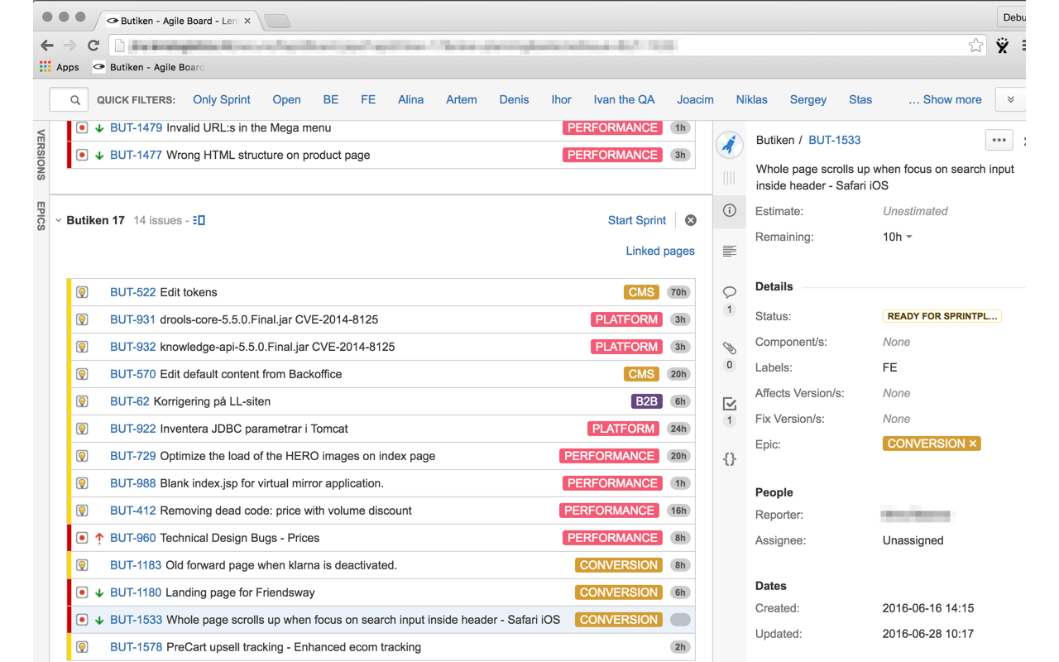
Task: Open BUT-1533 link in detail header
Action: pos(835,140)
